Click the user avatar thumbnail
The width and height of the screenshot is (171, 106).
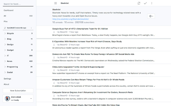pos(7,99)
